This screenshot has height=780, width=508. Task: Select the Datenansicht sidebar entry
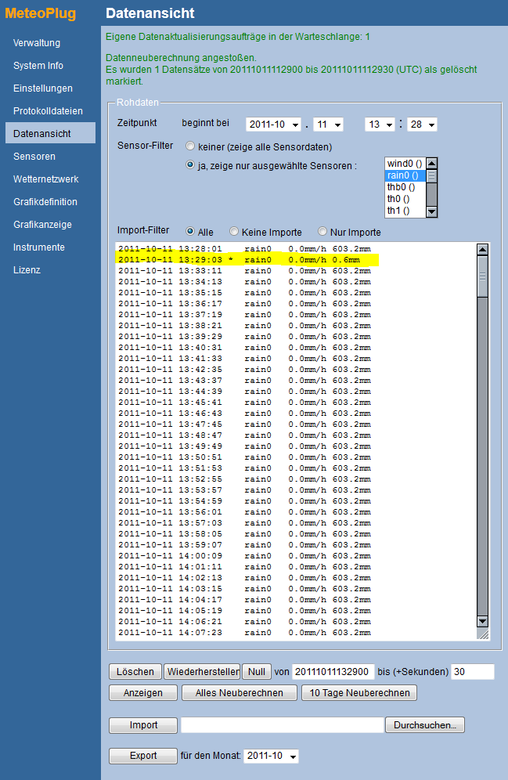pyautogui.click(x=50, y=133)
